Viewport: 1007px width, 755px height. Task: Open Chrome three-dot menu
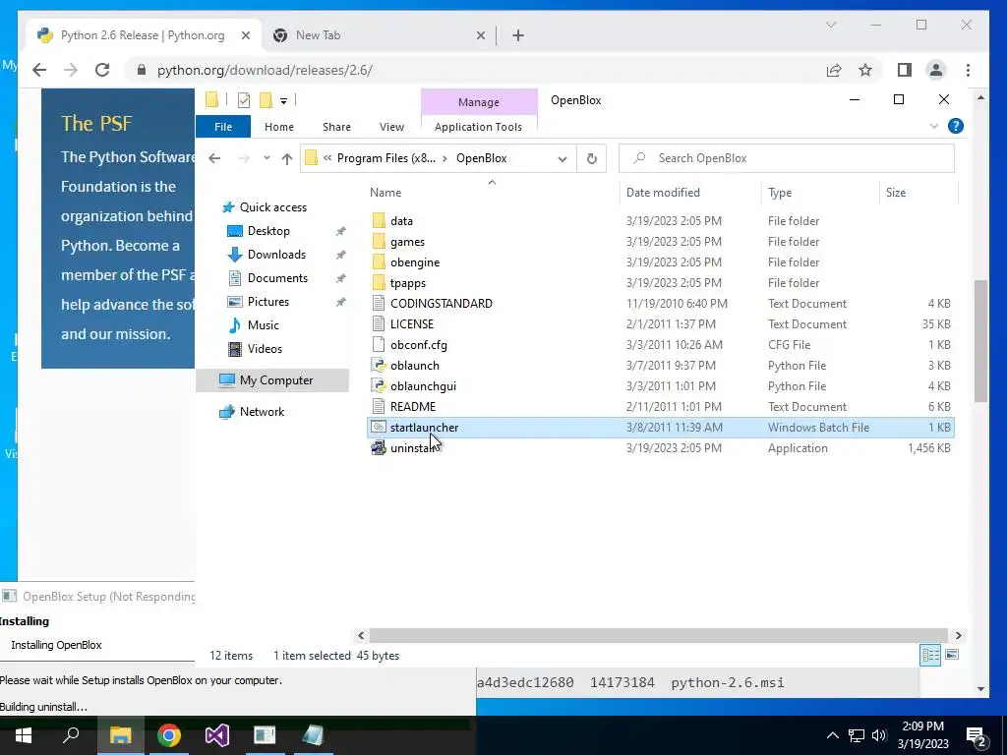pos(968,70)
